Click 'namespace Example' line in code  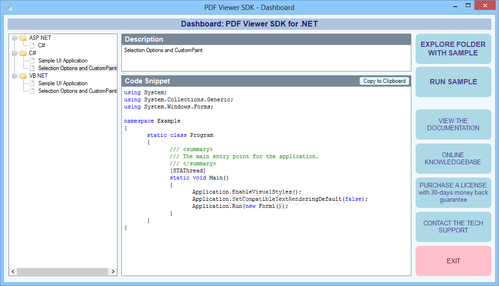coord(152,121)
